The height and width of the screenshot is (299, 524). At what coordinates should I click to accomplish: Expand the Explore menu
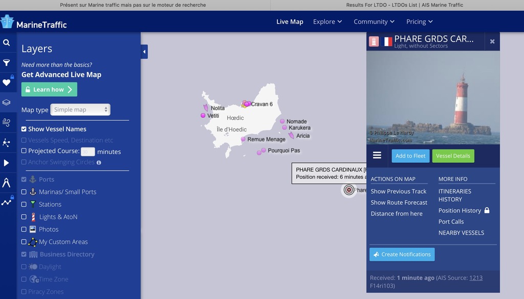pyautogui.click(x=327, y=22)
